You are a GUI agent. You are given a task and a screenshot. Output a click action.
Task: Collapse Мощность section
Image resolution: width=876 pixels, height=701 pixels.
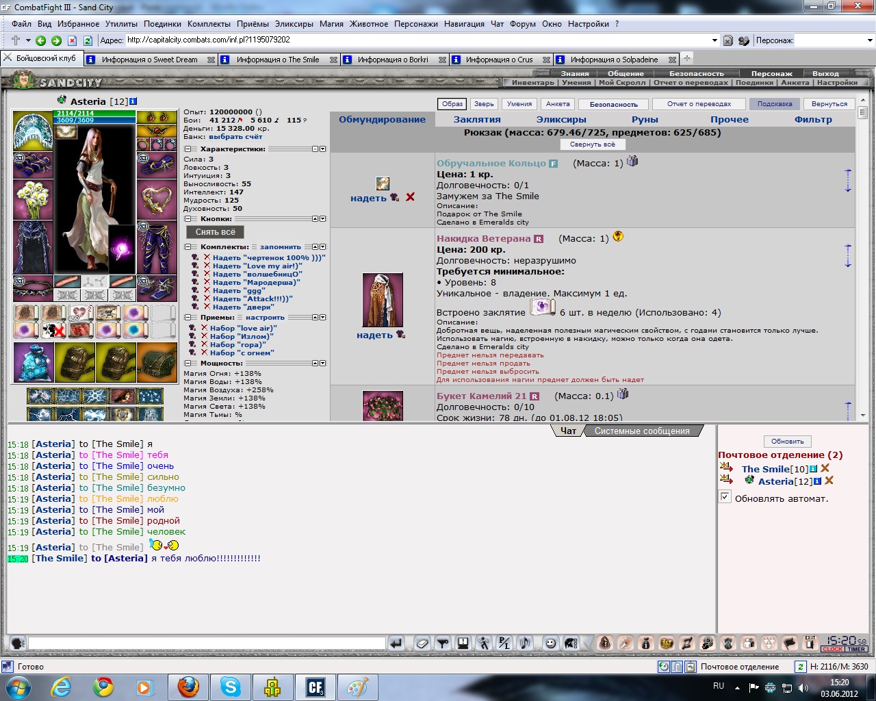188,364
